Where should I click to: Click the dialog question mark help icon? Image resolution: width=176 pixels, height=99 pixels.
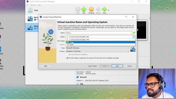click(x=126, y=17)
